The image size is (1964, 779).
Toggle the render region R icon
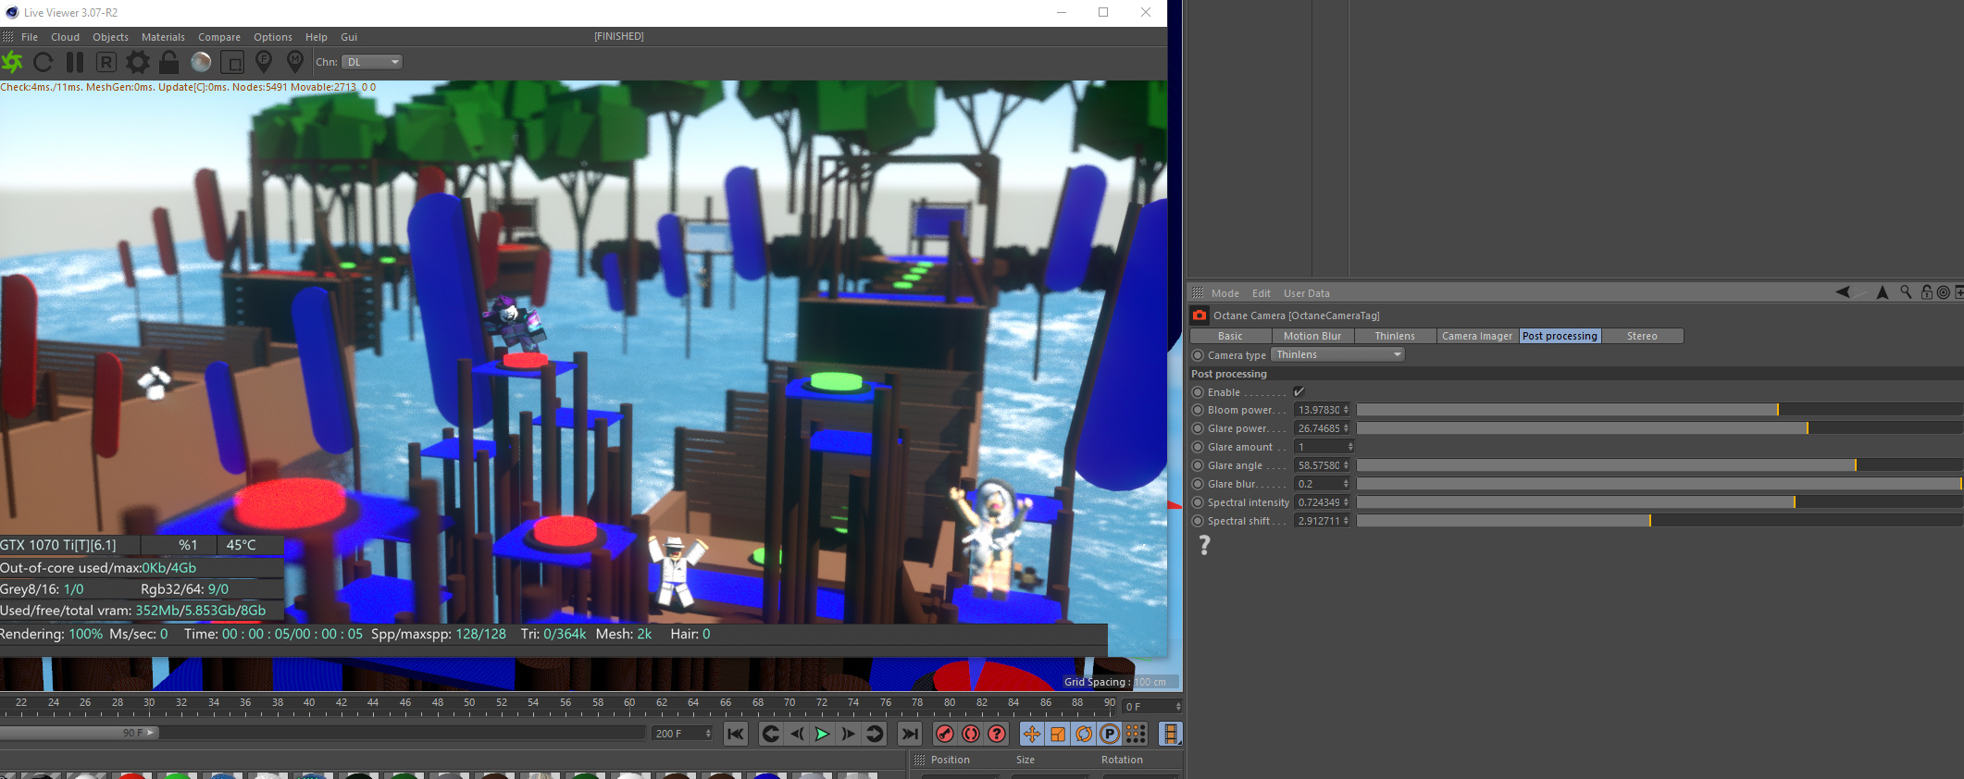(x=106, y=62)
